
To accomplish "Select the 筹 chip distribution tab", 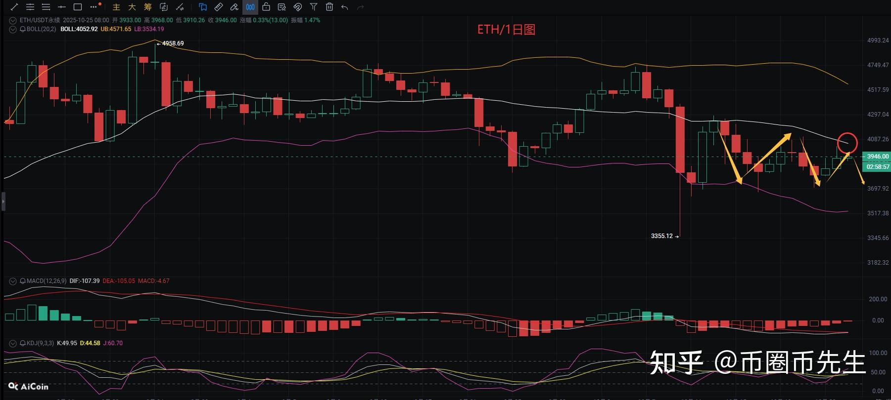I will click(x=148, y=7).
